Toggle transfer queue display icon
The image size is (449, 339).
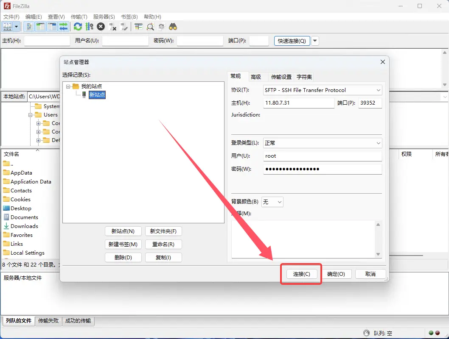pyautogui.click(x=63, y=27)
